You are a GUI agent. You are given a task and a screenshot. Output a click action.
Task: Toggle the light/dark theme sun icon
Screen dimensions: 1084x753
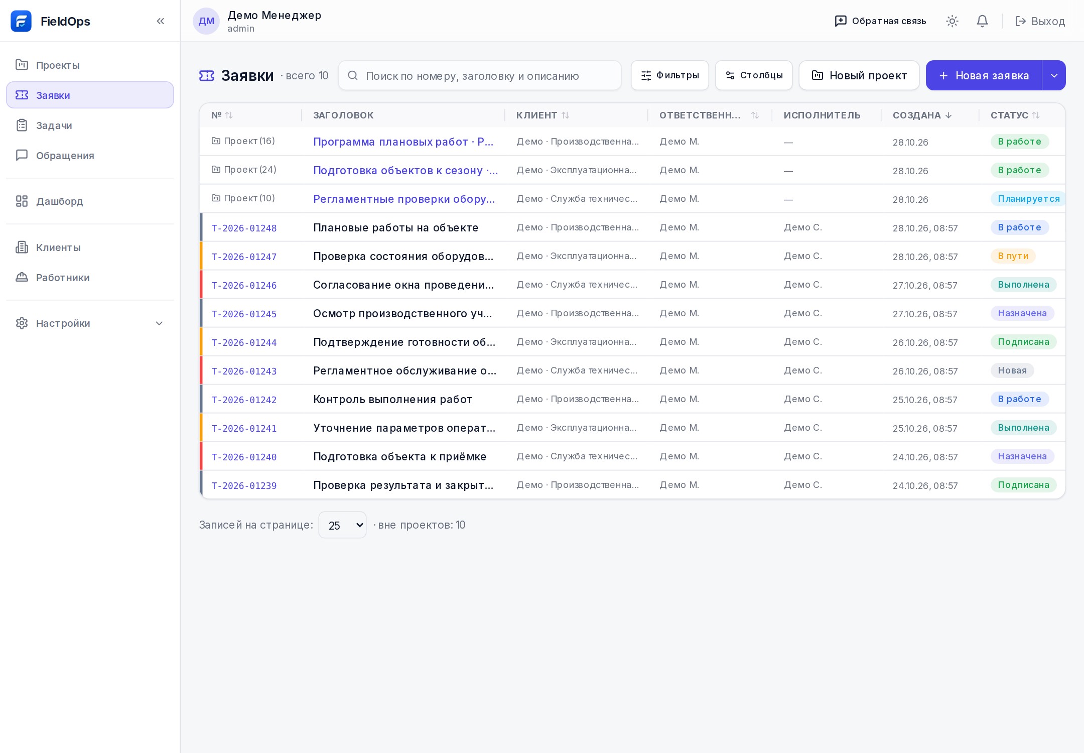click(x=952, y=21)
